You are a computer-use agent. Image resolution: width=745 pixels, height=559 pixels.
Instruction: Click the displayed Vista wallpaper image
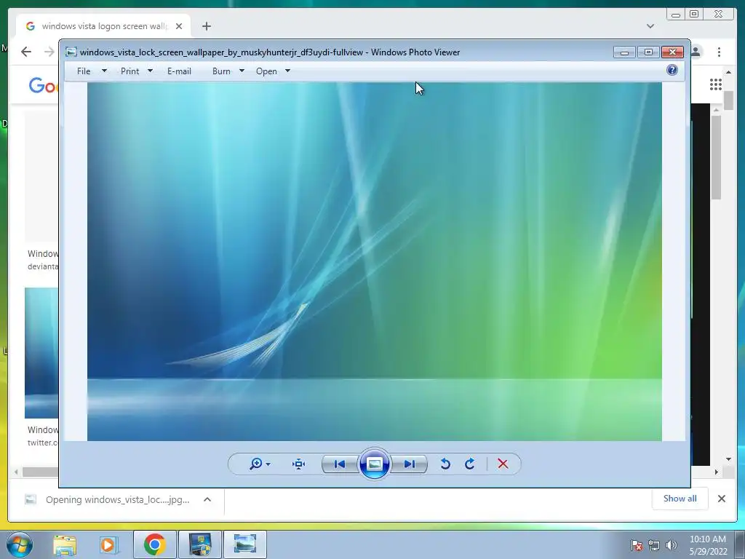coord(375,261)
